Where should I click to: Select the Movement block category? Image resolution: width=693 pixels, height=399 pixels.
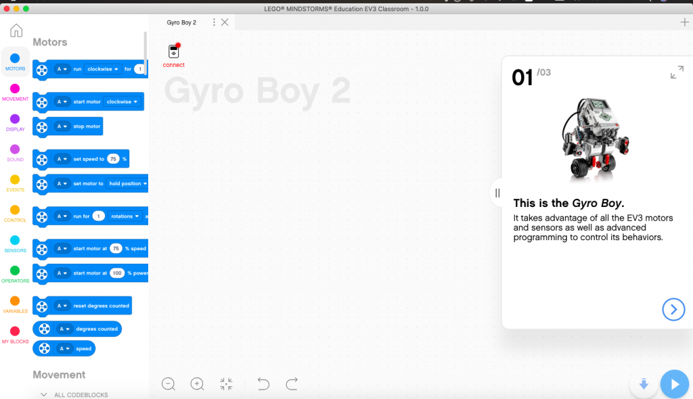click(15, 89)
